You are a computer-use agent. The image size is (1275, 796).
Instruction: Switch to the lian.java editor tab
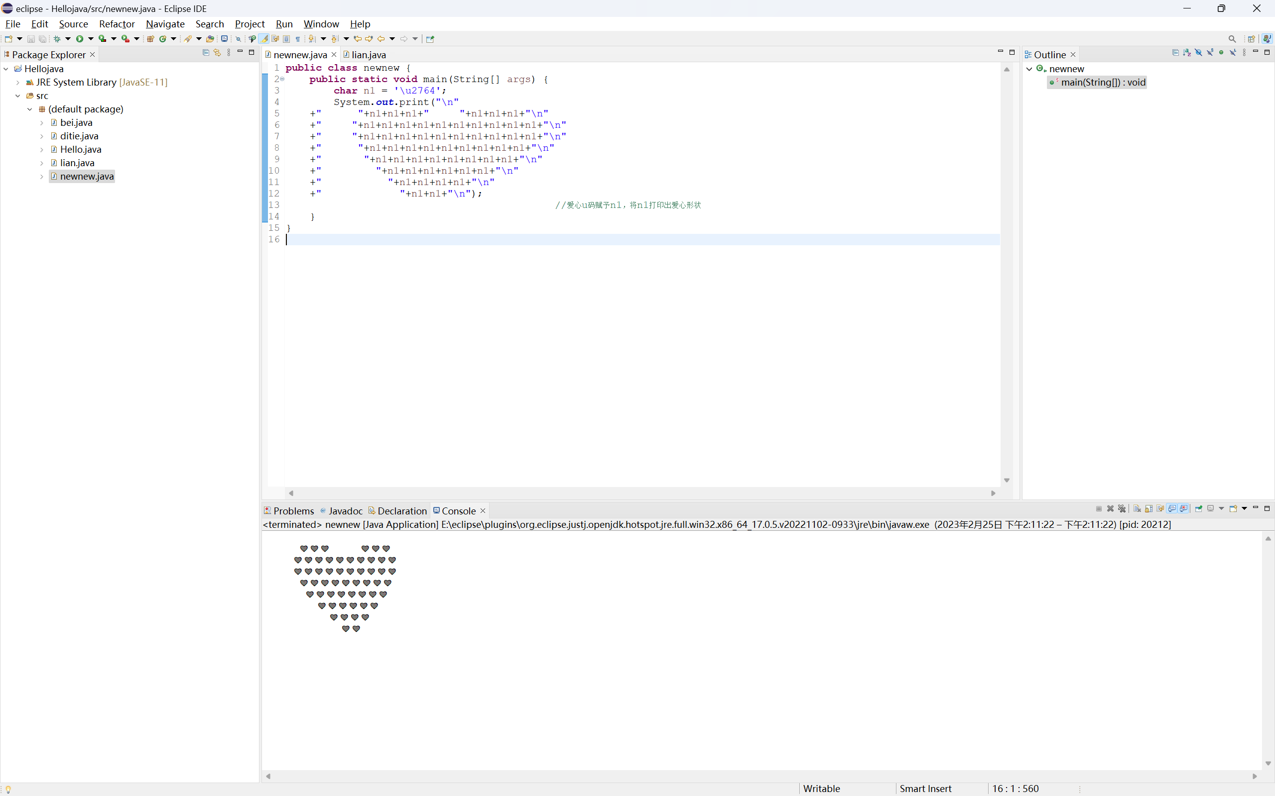click(368, 55)
